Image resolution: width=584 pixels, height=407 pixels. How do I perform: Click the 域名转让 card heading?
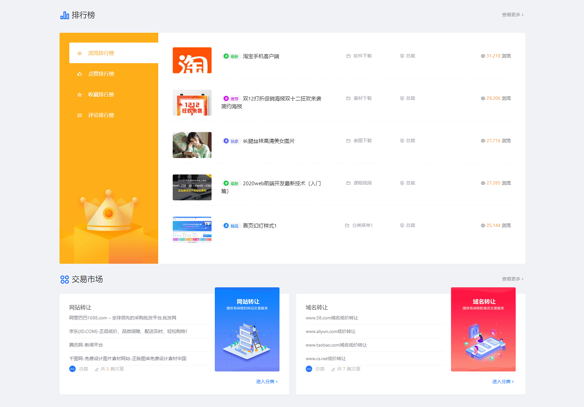click(317, 307)
